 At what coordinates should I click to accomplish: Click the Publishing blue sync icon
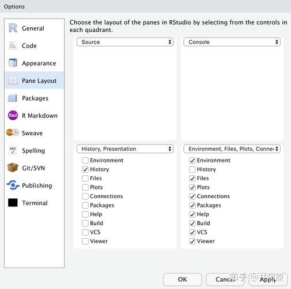pos(13,185)
